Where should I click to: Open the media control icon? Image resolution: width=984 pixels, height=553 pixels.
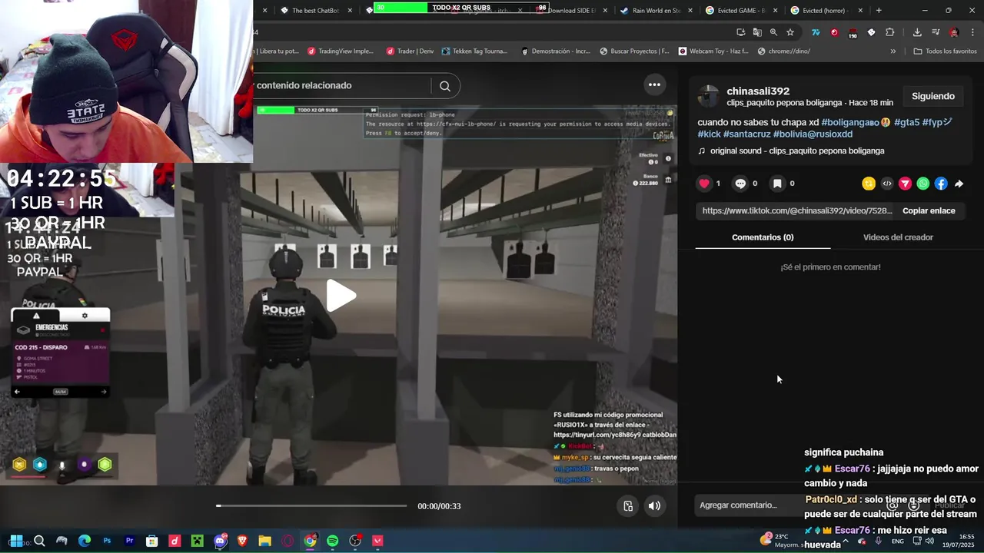pos(936,32)
